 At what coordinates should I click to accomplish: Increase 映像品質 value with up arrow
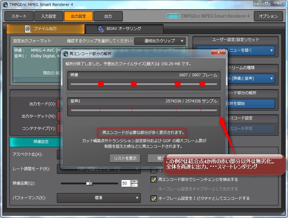135,181
